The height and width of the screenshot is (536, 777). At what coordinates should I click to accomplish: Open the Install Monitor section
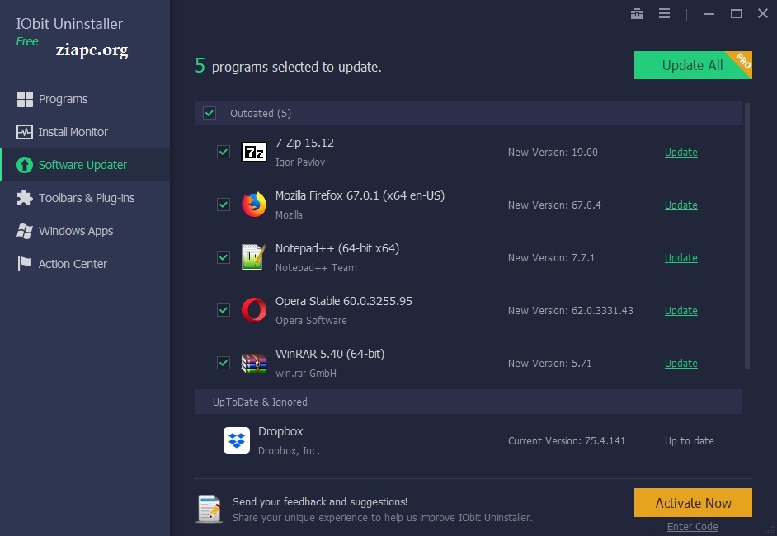(x=85, y=132)
